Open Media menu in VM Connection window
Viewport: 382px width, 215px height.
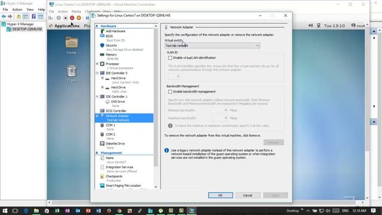tap(76, 11)
